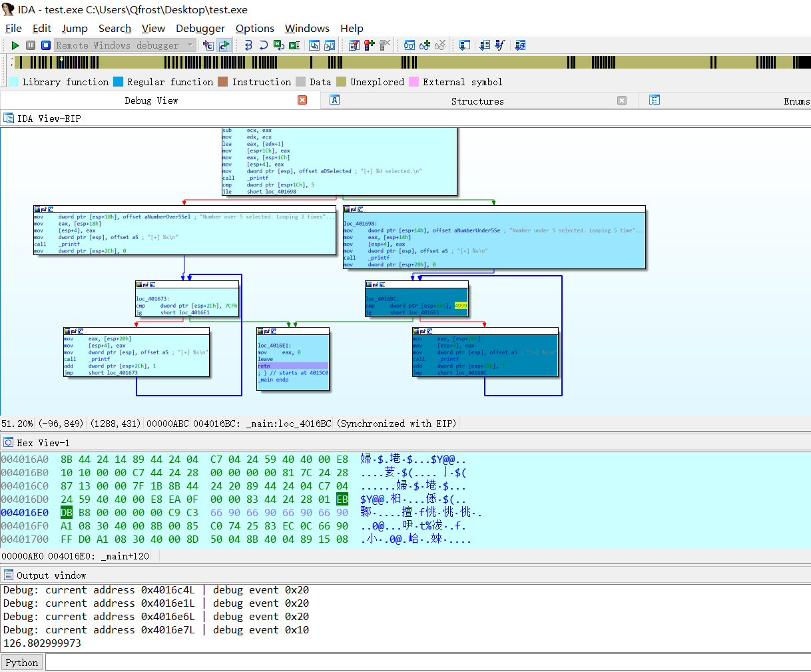Screen dimensions: 811x672
Task: Click the last toolbar trace icon
Action: (x=521, y=45)
